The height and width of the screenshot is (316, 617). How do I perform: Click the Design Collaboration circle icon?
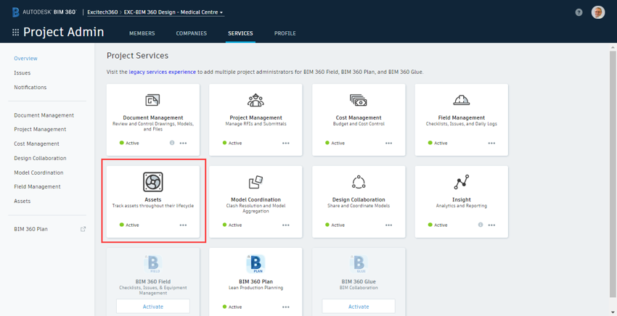point(359,182)
